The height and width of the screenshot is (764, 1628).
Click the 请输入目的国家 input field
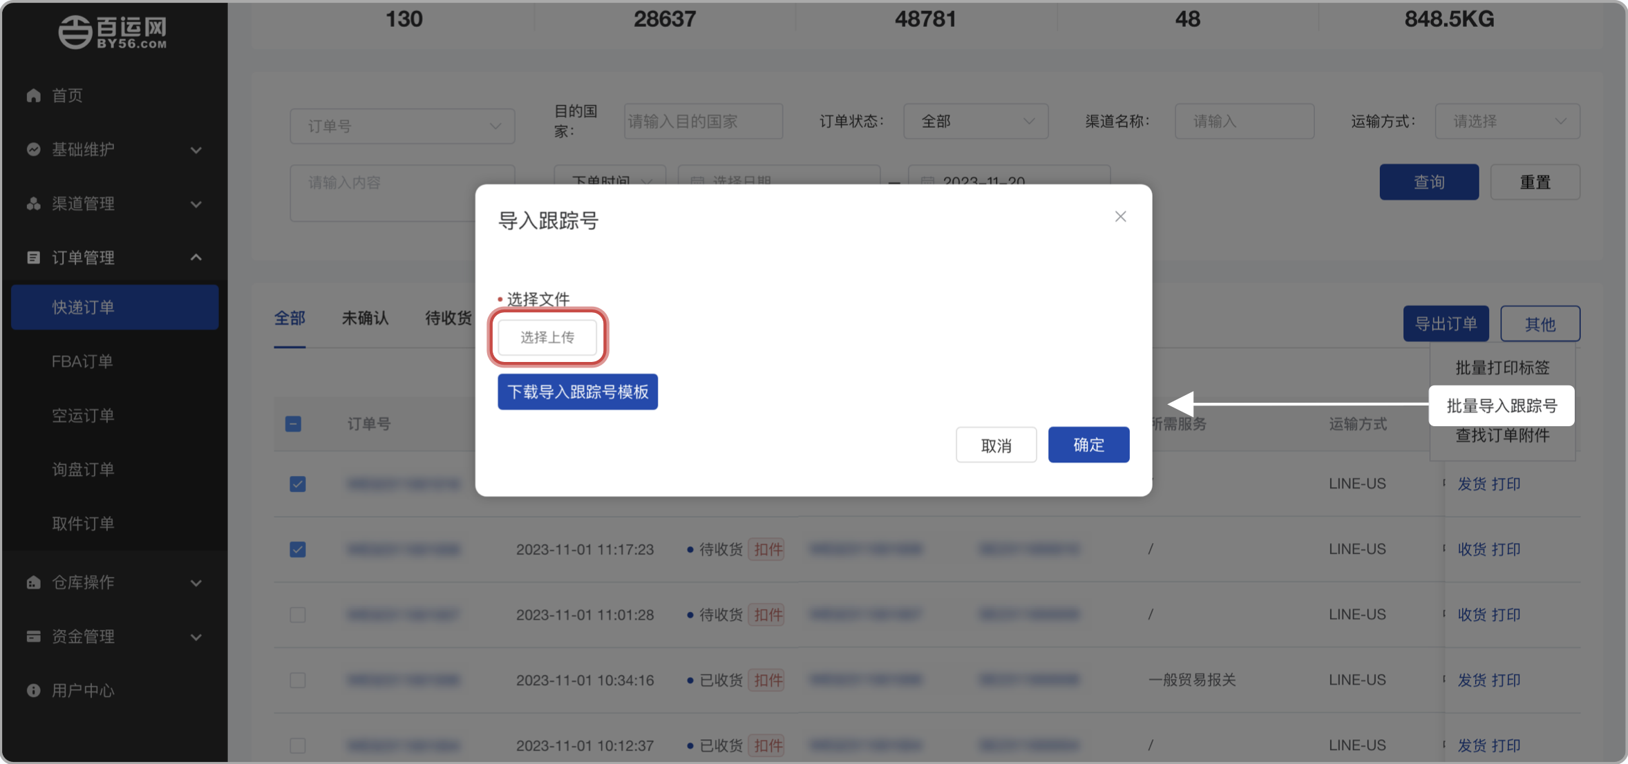pyautogui.click(x=703, y=121)
